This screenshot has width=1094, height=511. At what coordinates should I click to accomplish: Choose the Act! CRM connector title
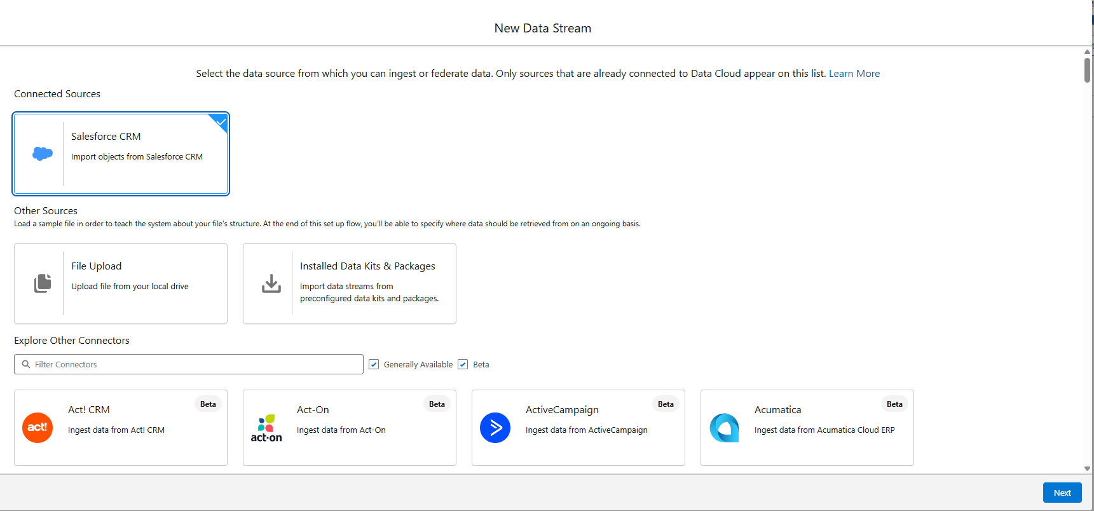pyautogui.click(x=89, y=410)
